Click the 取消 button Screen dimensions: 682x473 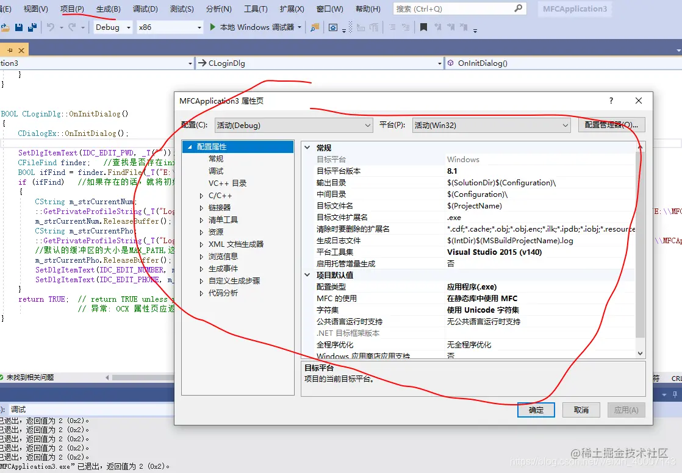tap(581, 410)
